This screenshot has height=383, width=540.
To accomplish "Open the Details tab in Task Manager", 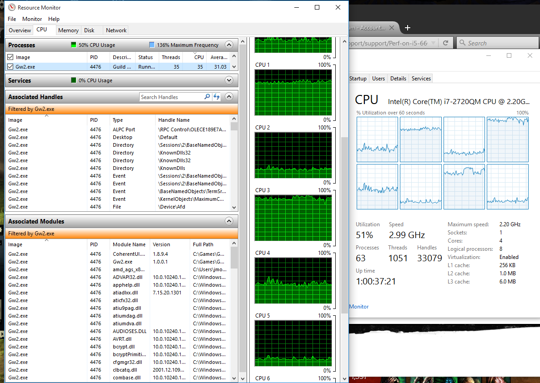I will pyautogui.click(x=398, y=79).
